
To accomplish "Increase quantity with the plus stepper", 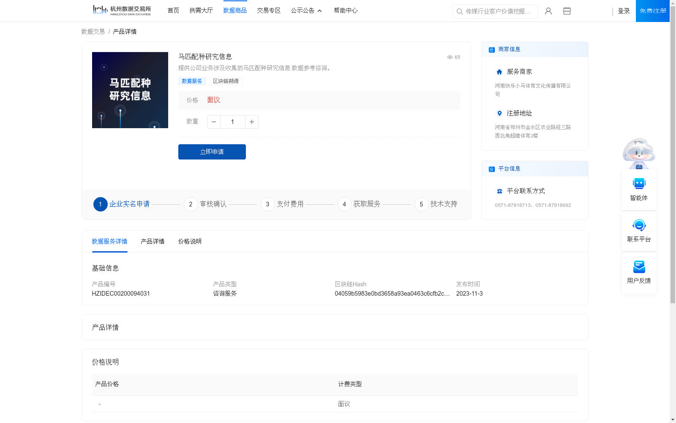I will 251,122.
